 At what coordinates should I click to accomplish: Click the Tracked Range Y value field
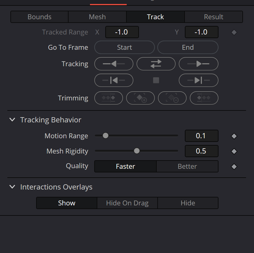pos(201,32)
